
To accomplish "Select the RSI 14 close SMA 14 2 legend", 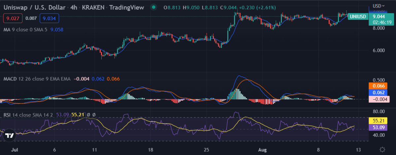I will 29,115.
